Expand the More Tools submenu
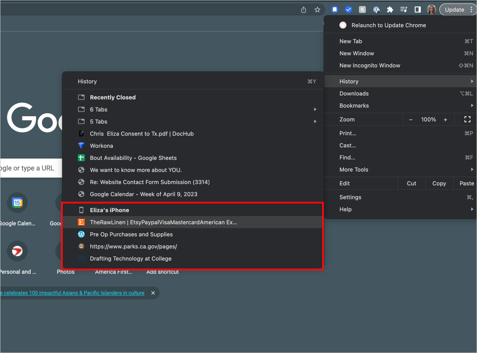Image resolution: width=477 pixels, height=353 pixels. point(400,170)
